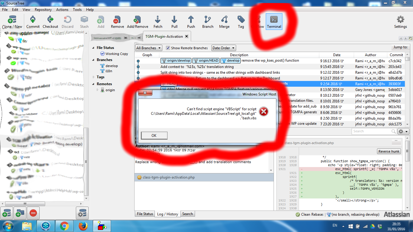
Task: Open the Edit menu
Action: 15,9
